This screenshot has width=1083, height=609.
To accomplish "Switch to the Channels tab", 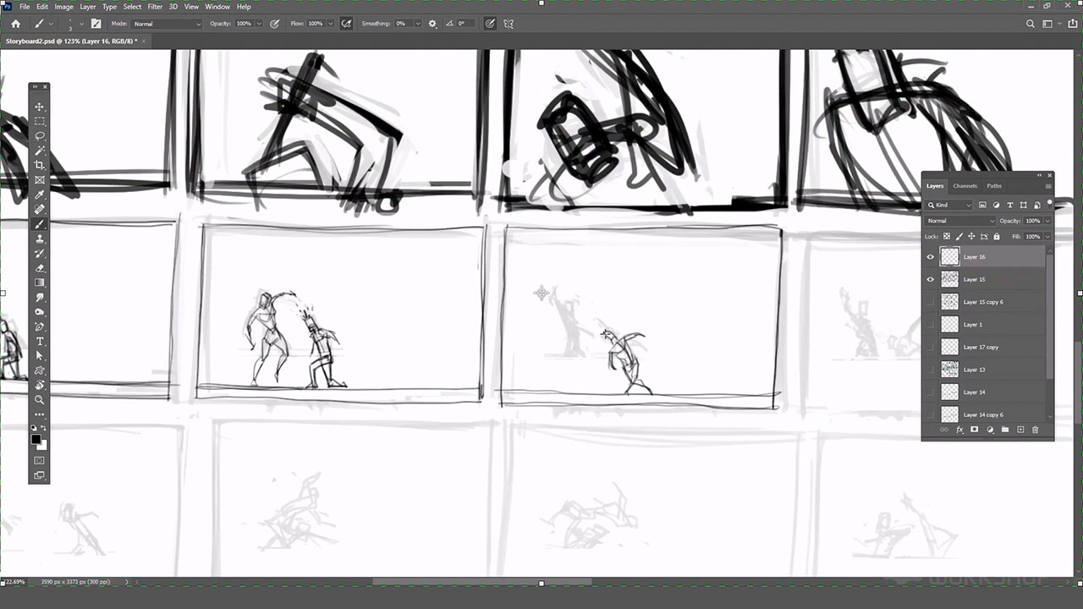I will point(965,186).
